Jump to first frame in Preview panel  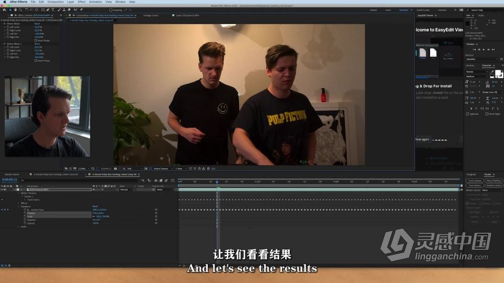[474, 49]
